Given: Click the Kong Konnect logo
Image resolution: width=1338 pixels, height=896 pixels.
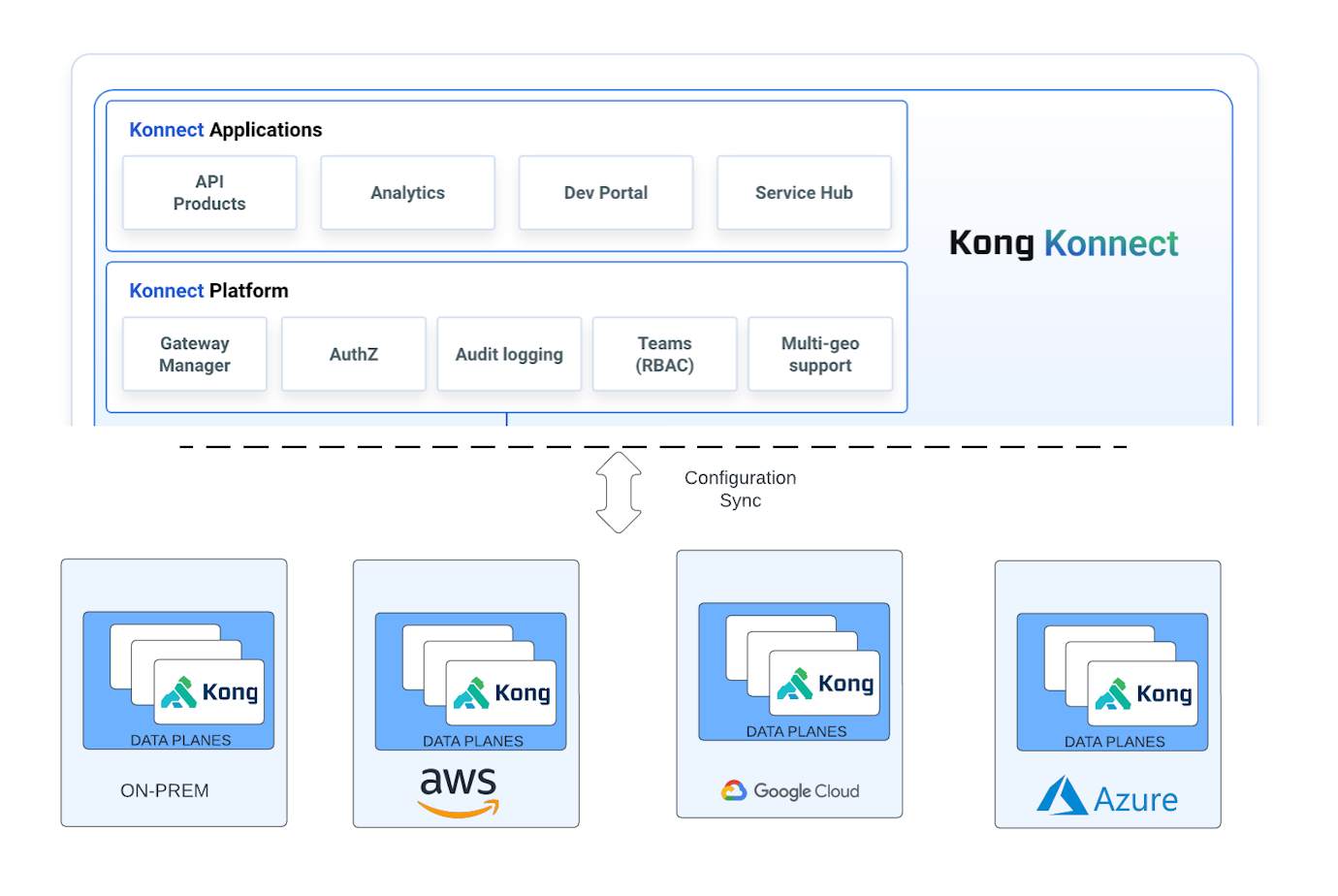Looking at the screenshot, I should 1064,243.
